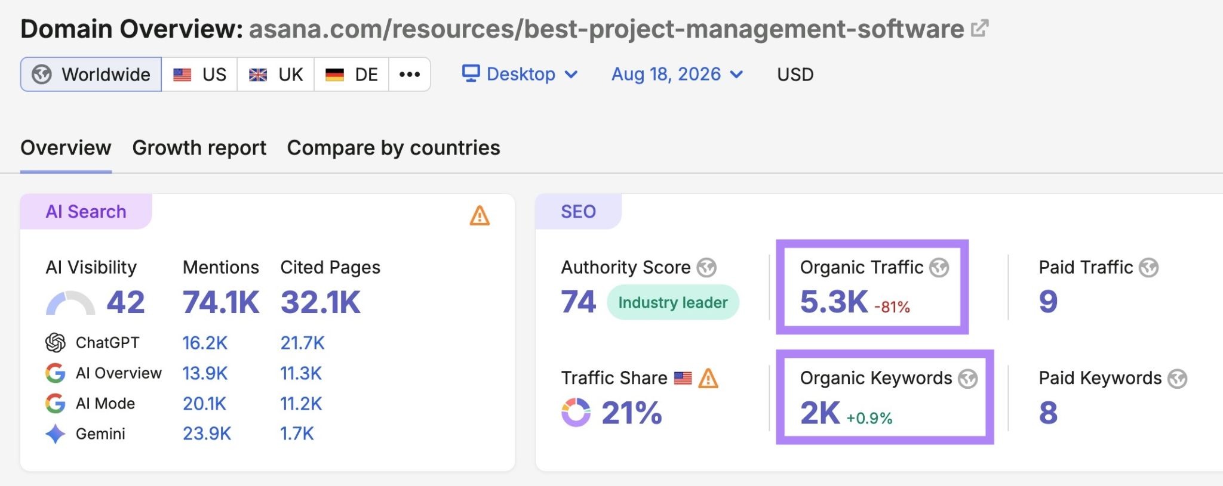Viewport: 1223px width, 486px height.
Task: Click the Traffic Share donut chart
Action: click(x=576, y=413)
